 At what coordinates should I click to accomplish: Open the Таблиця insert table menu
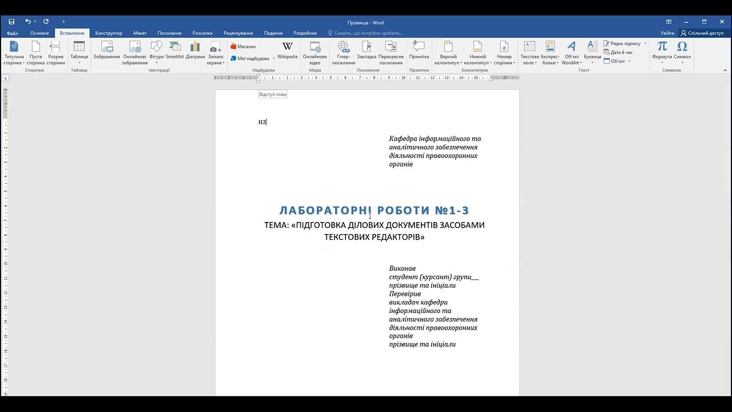click(x=79, y=53)
